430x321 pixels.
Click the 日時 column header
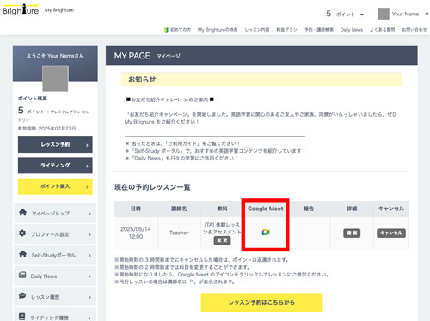pyautogui.click(x=136, y=209)
